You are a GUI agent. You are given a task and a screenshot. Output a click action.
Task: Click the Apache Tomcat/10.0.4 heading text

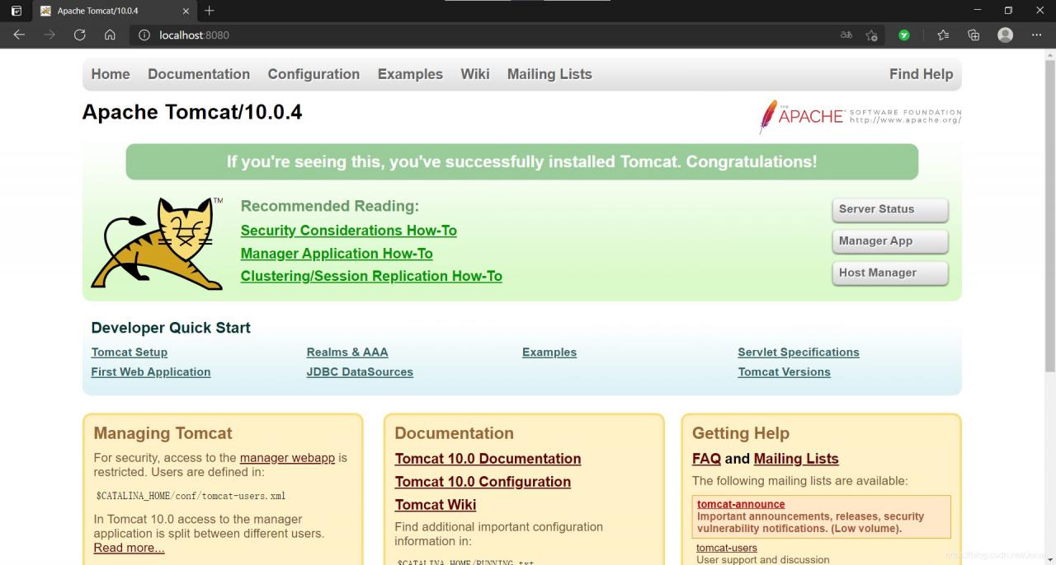click(x=192, y=112)
